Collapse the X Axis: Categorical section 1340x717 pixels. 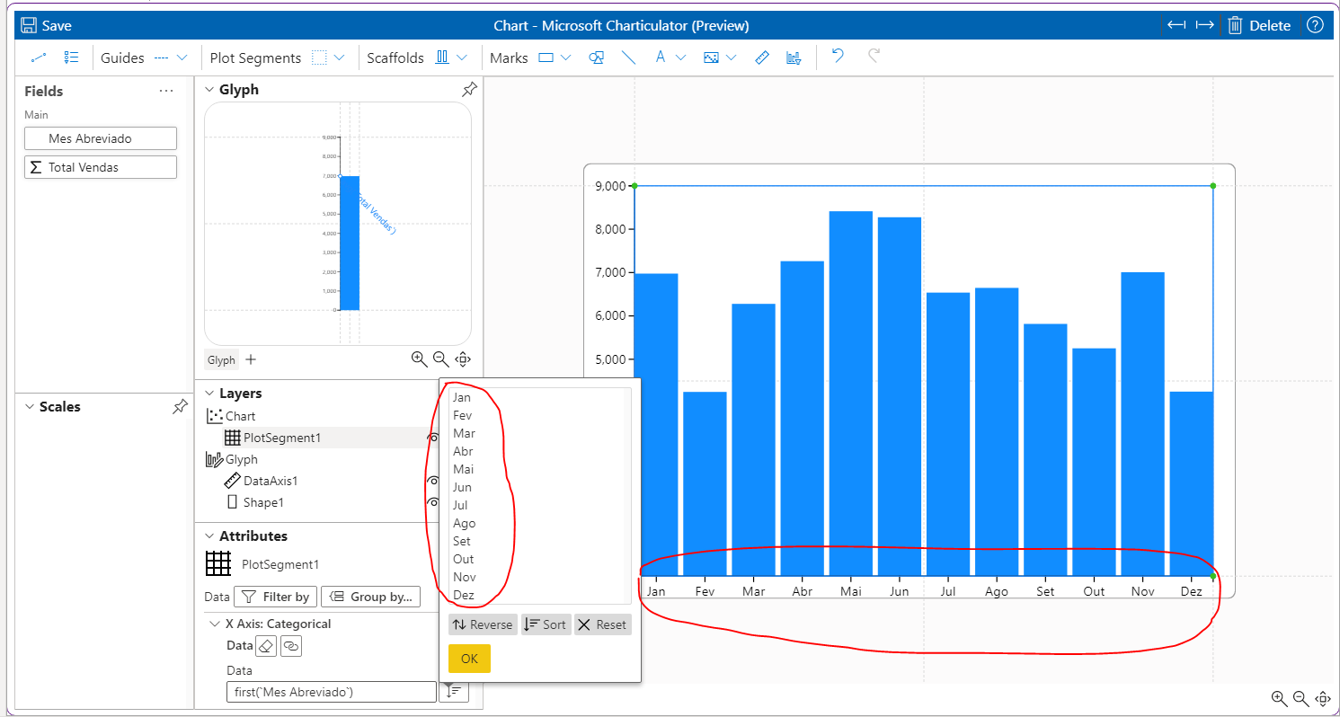click(x=216, y=623)
